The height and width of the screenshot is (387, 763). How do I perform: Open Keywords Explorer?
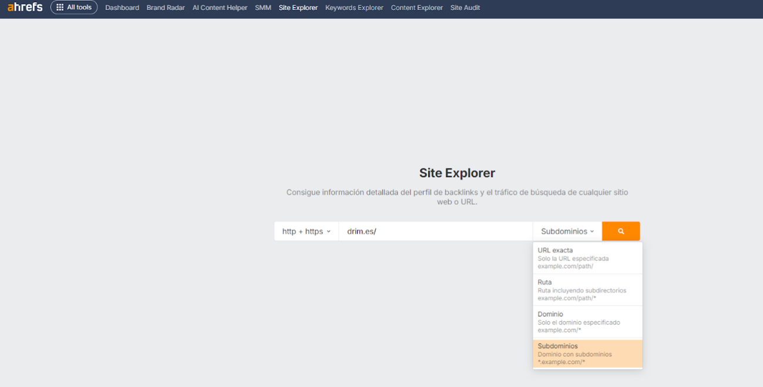tap(354, 8)
